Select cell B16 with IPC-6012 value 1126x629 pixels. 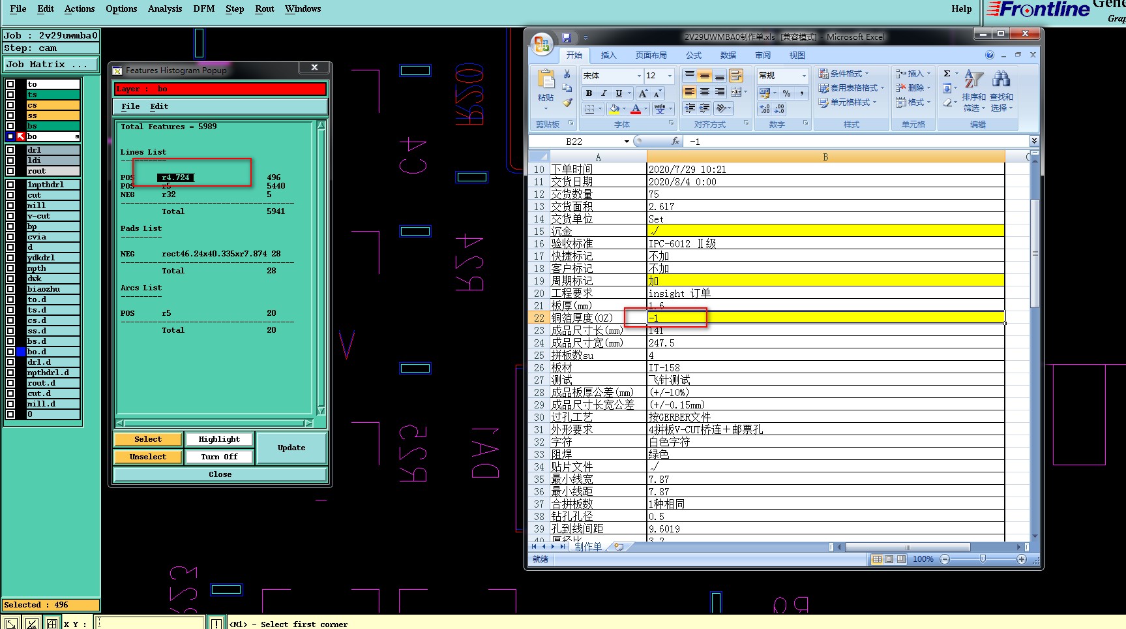tap(825, 243)
